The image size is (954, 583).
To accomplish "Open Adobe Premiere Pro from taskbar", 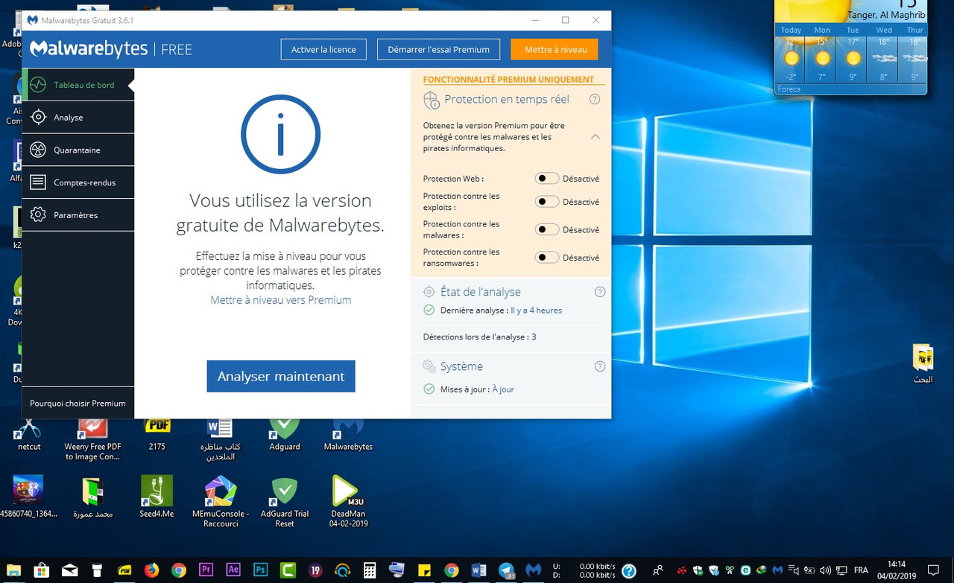I will click(x=206, y=570).
